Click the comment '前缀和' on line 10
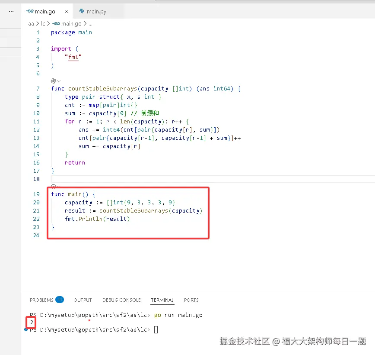This screenshot has height=355, width=375. tap(150, 113)
